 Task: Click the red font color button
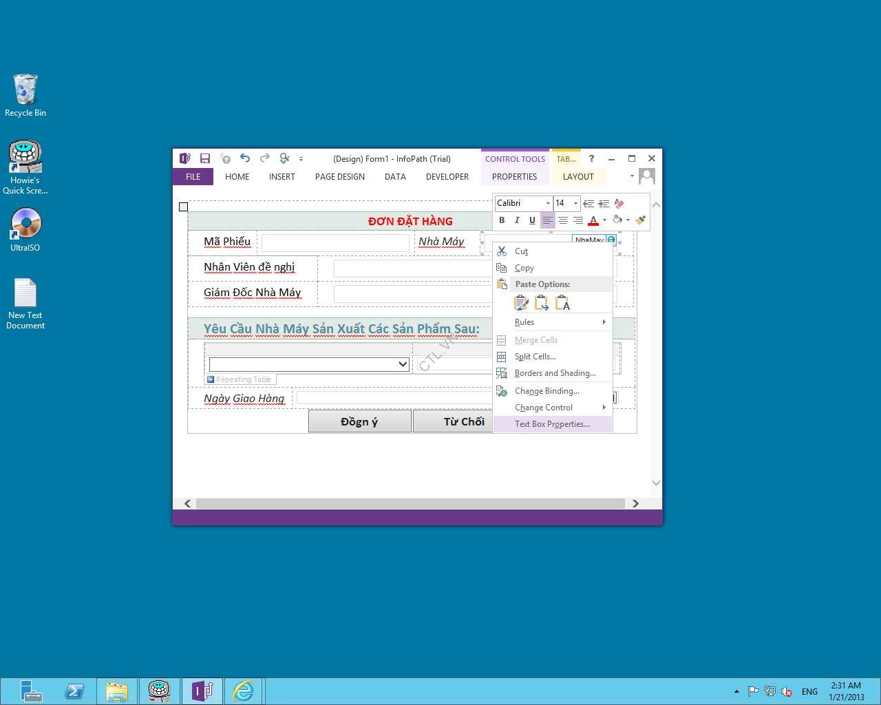tap(593, 220)
